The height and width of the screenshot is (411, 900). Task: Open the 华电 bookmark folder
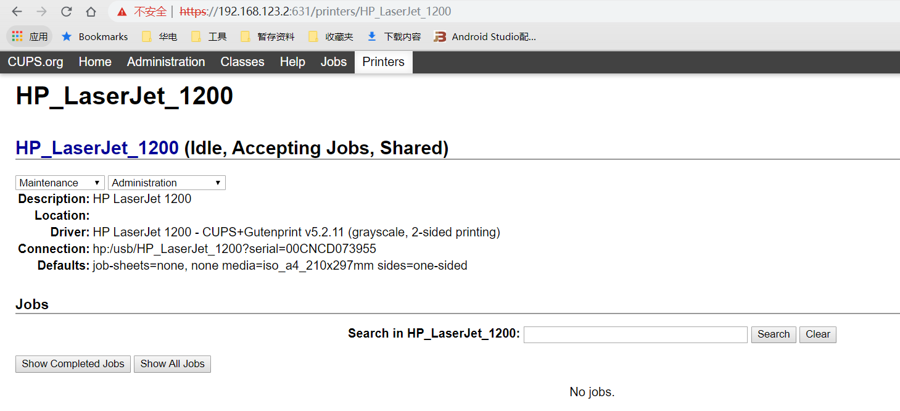160,36
